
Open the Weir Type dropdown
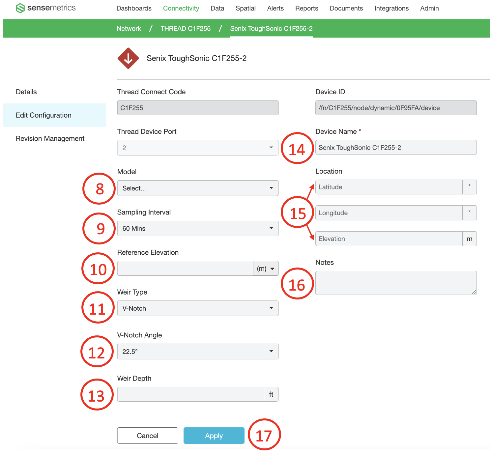tap(198, 308)
